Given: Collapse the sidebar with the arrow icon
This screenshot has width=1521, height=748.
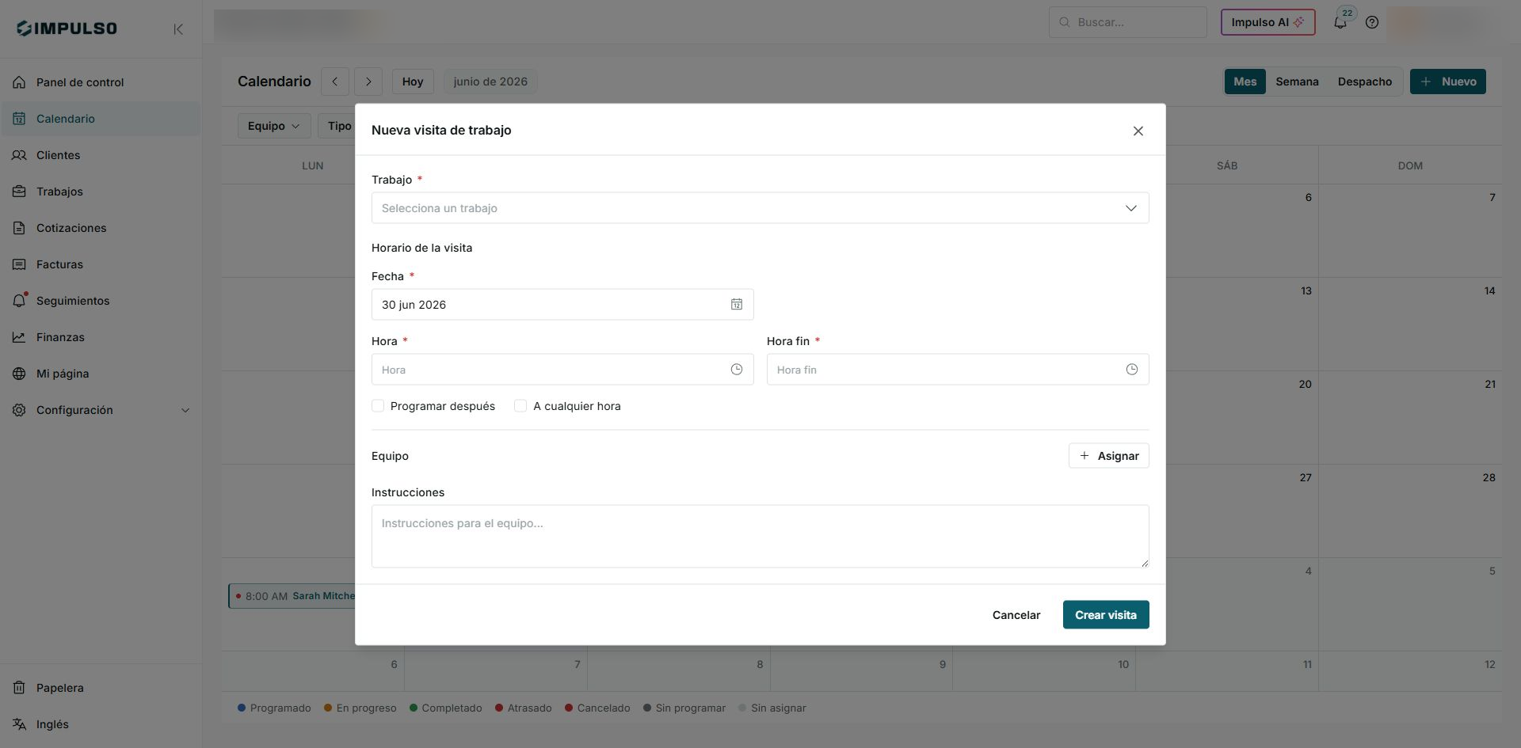Looking at the screenshot, I should coord(178,29).
